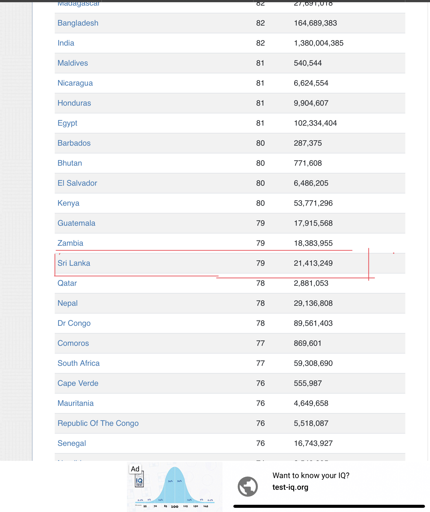Open the Dr Congo country link
The image size is (430, 512).
(74, 323)
